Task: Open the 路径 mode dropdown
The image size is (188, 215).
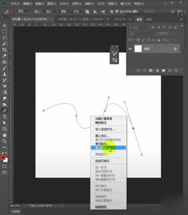Action: coord(24,12)
